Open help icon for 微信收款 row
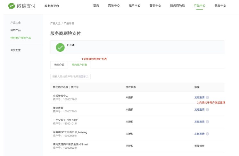Image resolution: width=239 pixels, height=156 pixels. coord(208,109)
